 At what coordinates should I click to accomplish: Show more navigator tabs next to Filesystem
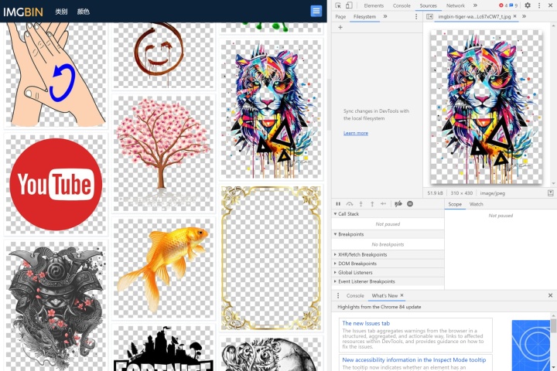tap(385, 16)
